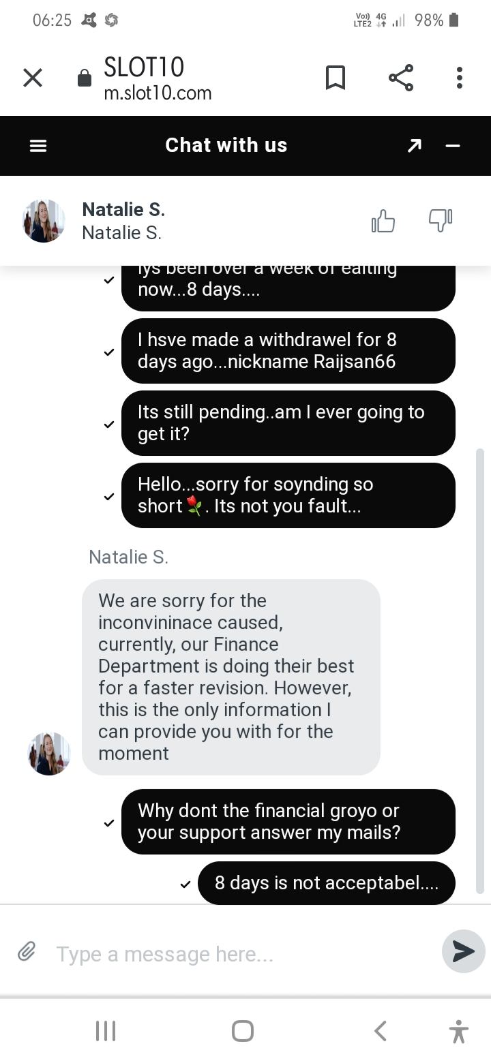Screen dimensions: 491x1063
Task: Minimize the chat widget
Action: pos(453,146)
